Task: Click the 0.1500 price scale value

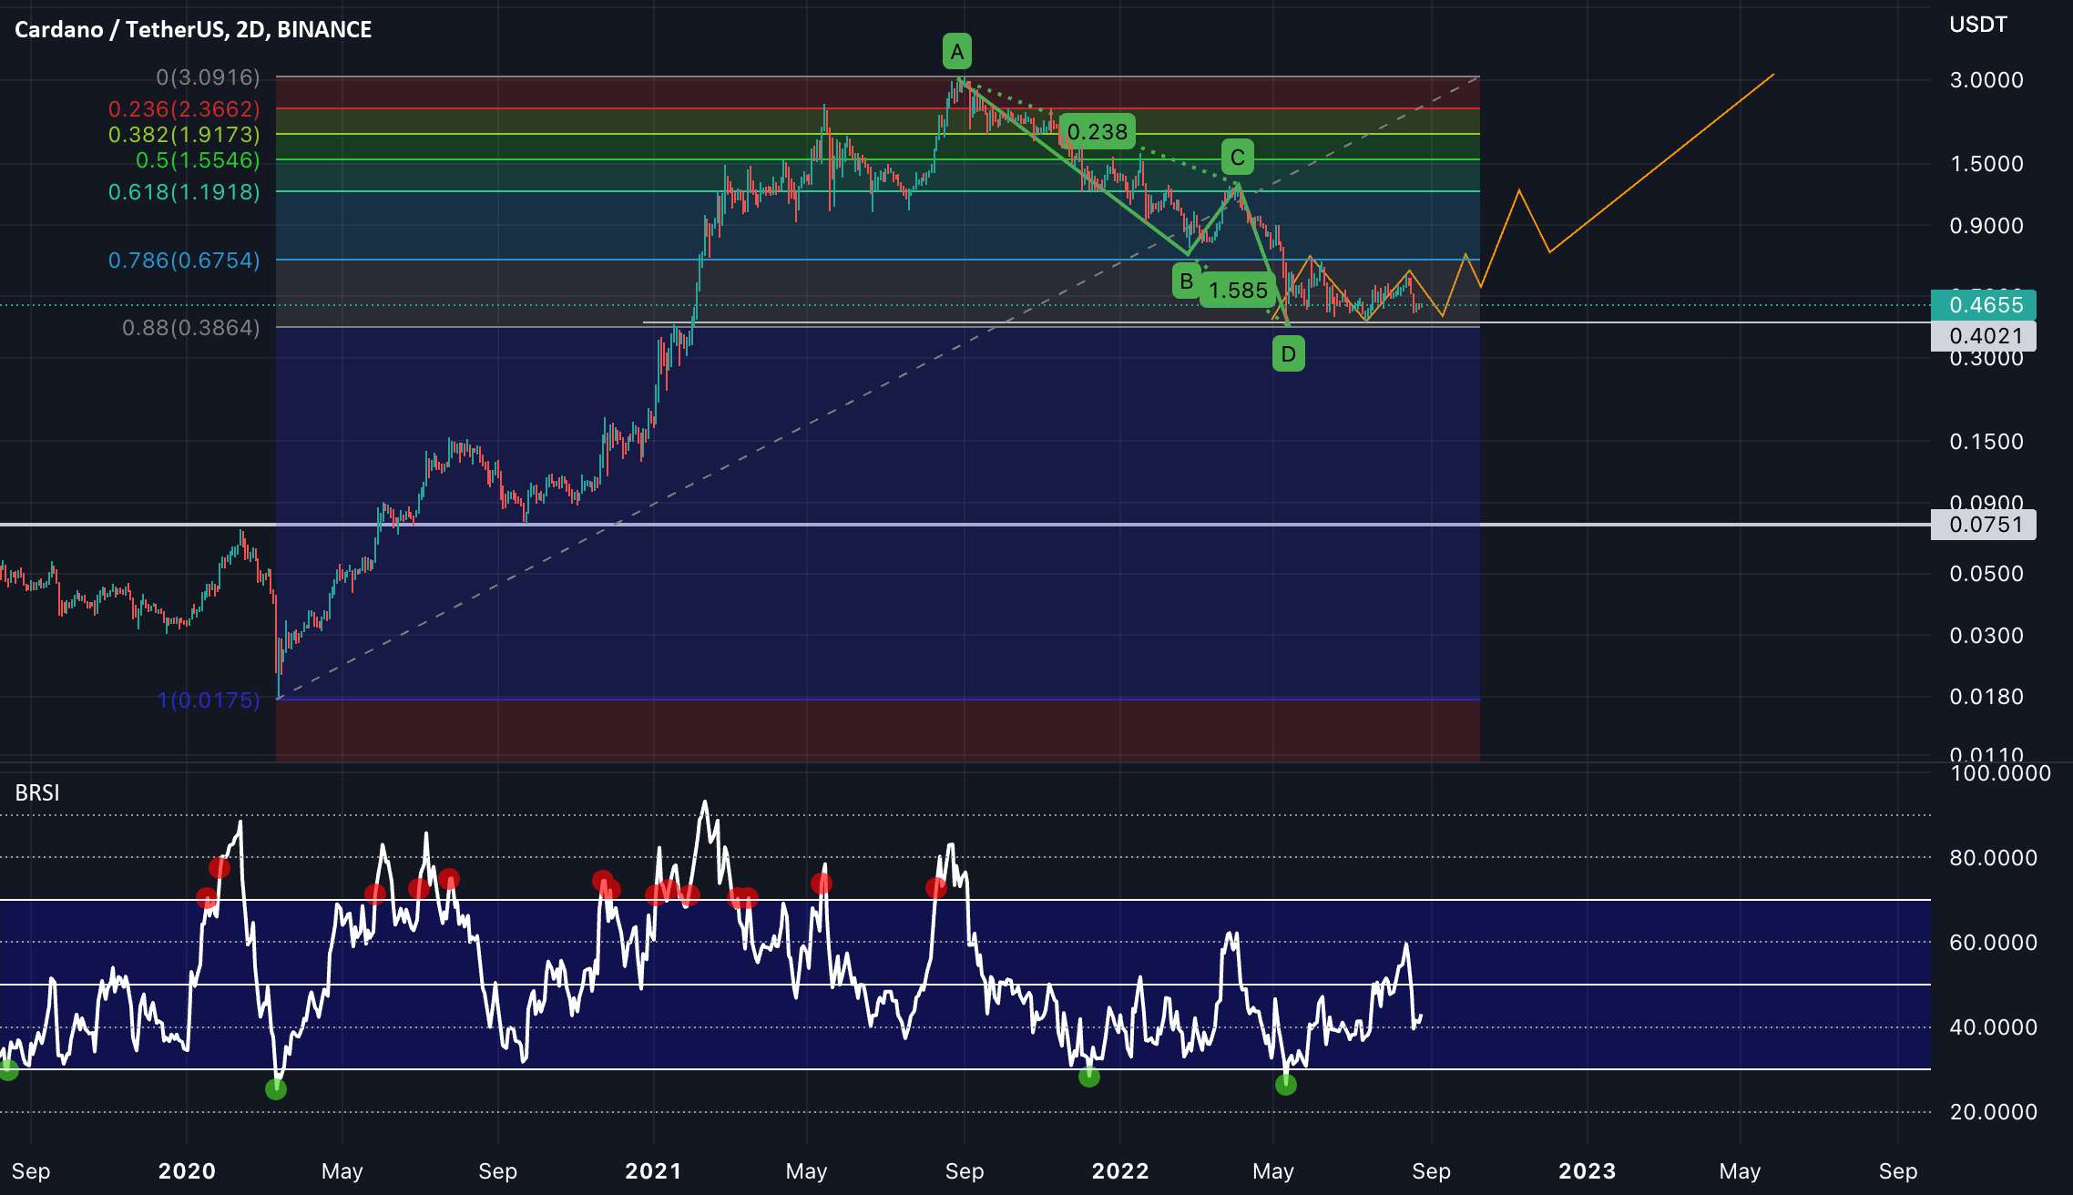Action: [x=1986, y=442]
